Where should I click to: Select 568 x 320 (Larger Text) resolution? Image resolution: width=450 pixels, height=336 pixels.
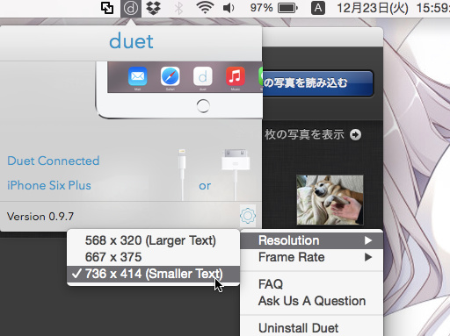click(x=153, y=240)
